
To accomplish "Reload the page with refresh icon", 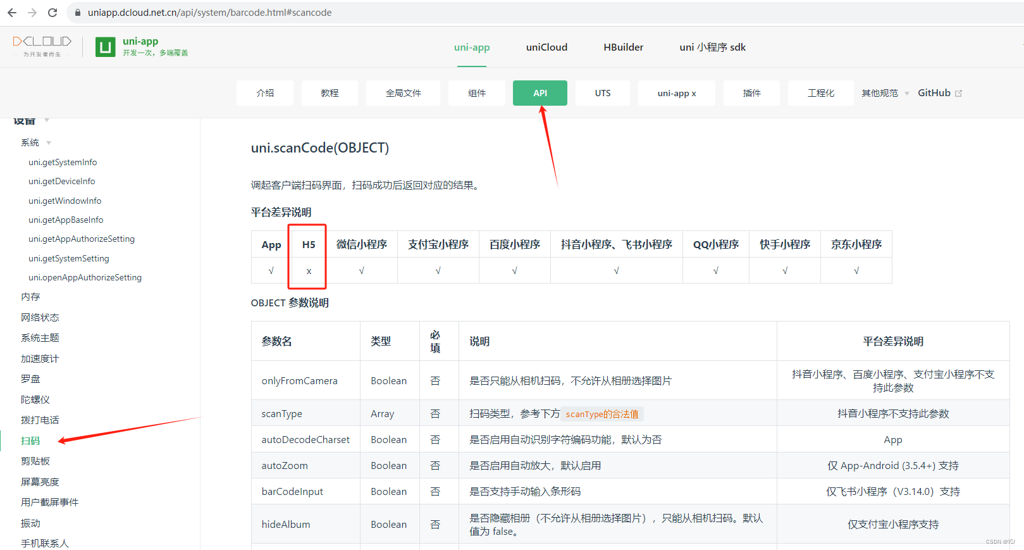I will (52, 13).
